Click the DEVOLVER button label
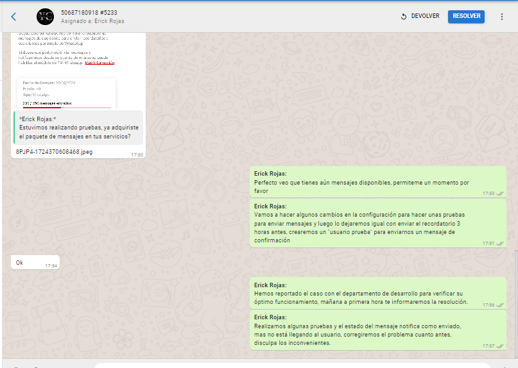 point(426,17)
